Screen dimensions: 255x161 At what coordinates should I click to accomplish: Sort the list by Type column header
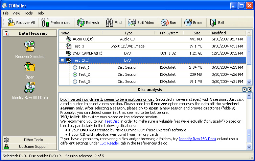(129, 33)
